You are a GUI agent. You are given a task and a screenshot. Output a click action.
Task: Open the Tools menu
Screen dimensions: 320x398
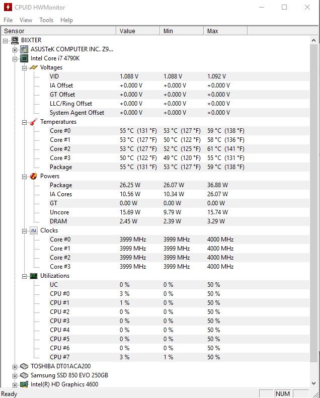tap(46, 20)
